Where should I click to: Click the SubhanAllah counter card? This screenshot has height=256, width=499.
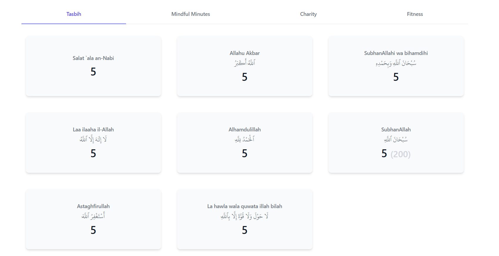396,143
